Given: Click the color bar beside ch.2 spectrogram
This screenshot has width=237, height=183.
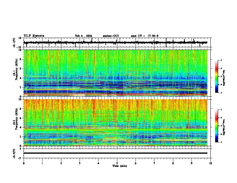Looking at the screenshot, I should pyautogui.click(x=217, y=126).
